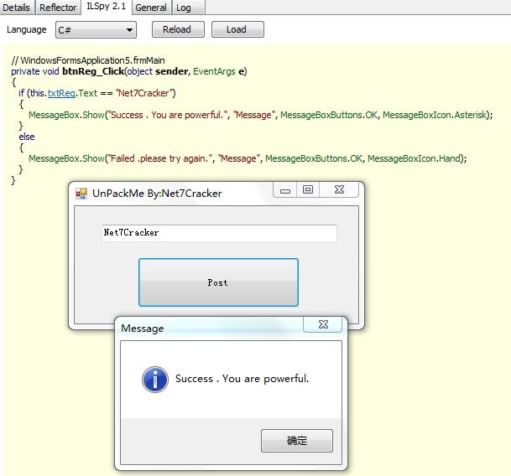Image resolution: width=511 pixels, height=476 pixels.
Task: Click the UnPackMe window app icon
Action: tap(81, 194)
